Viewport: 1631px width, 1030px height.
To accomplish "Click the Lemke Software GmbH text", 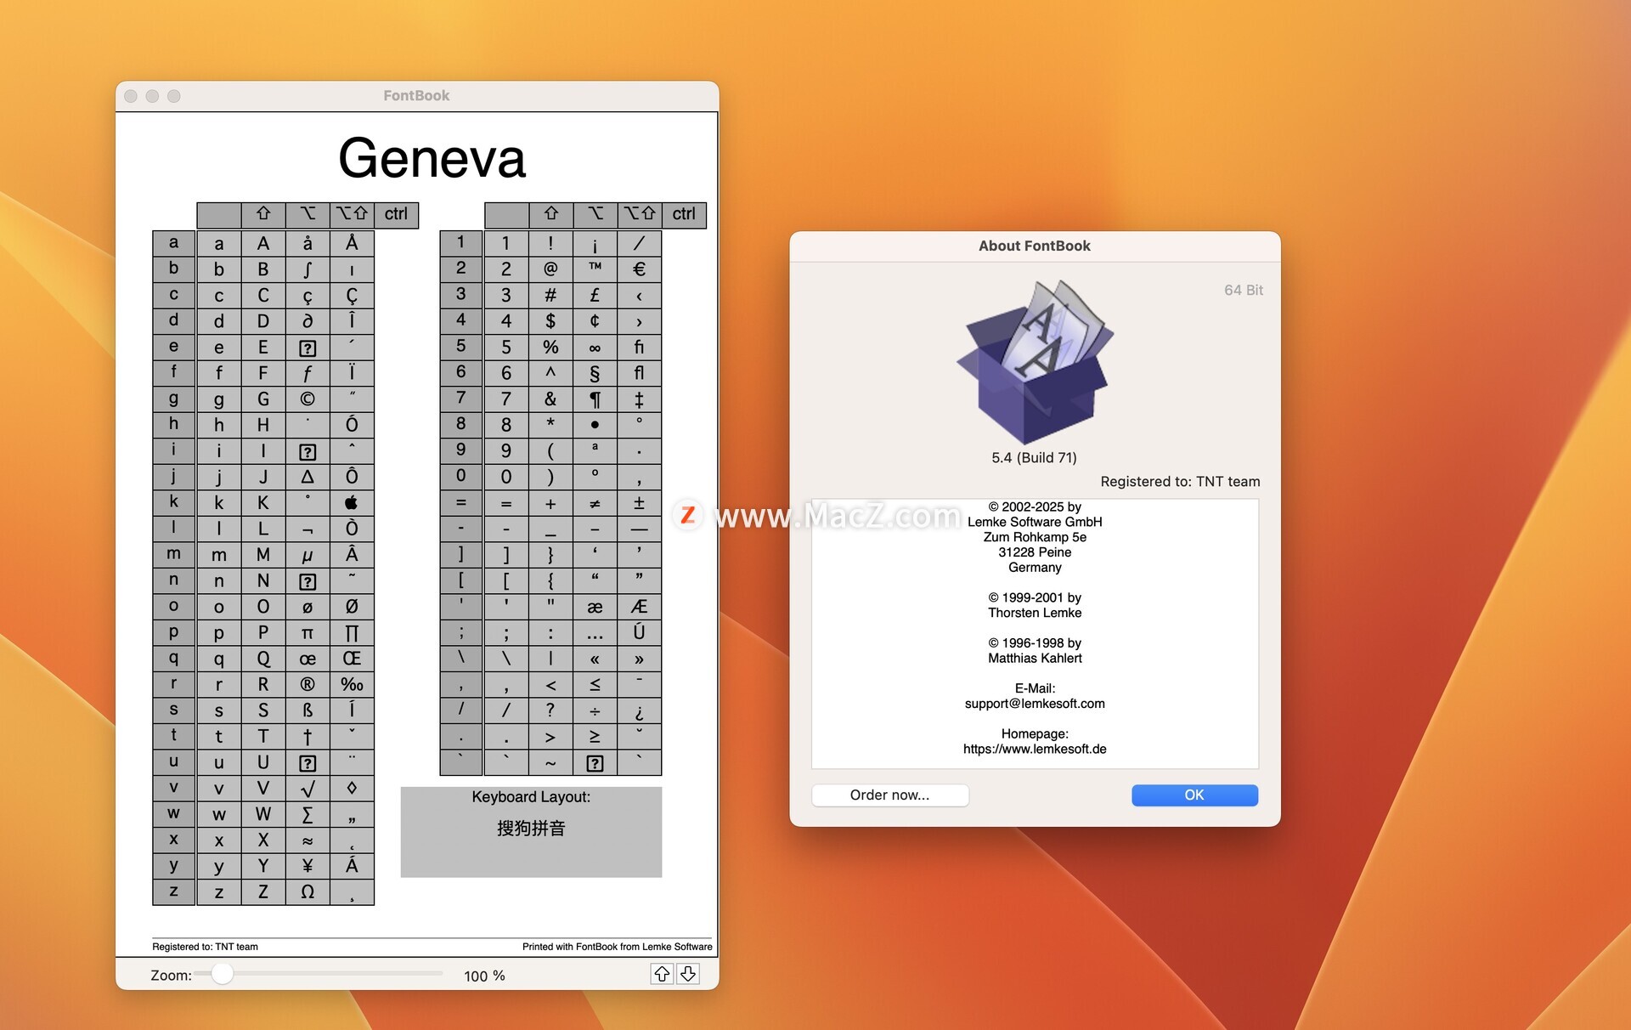I will pos(1035,522).
